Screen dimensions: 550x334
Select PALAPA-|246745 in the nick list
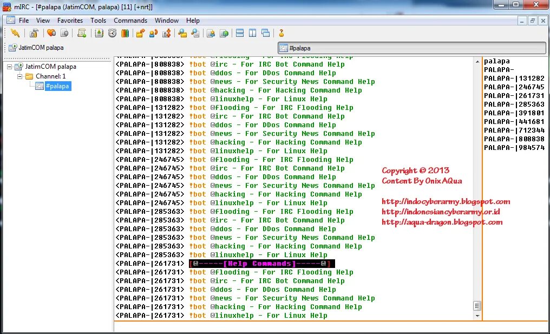pos(514,87)
